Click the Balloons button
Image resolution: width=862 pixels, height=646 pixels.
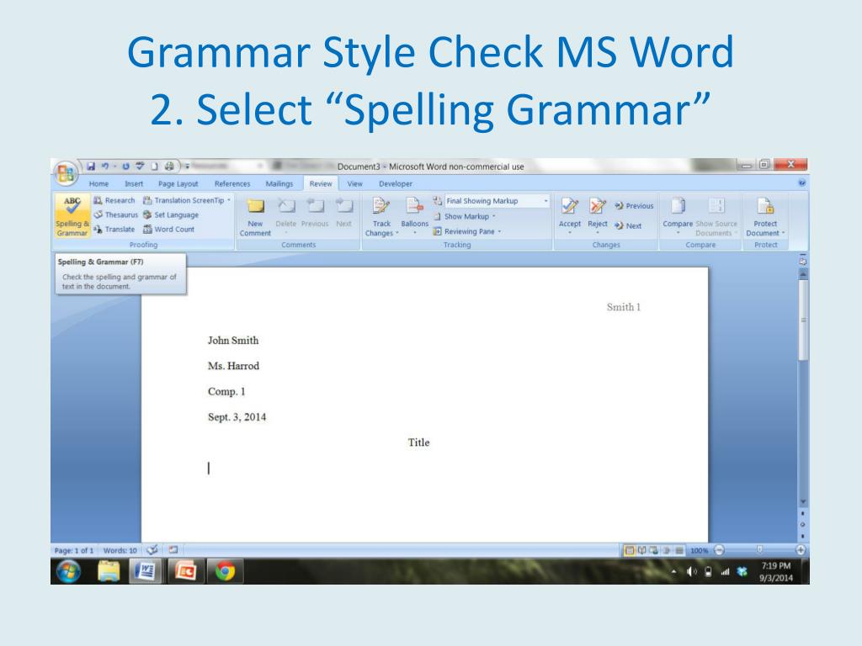[414, 216]
